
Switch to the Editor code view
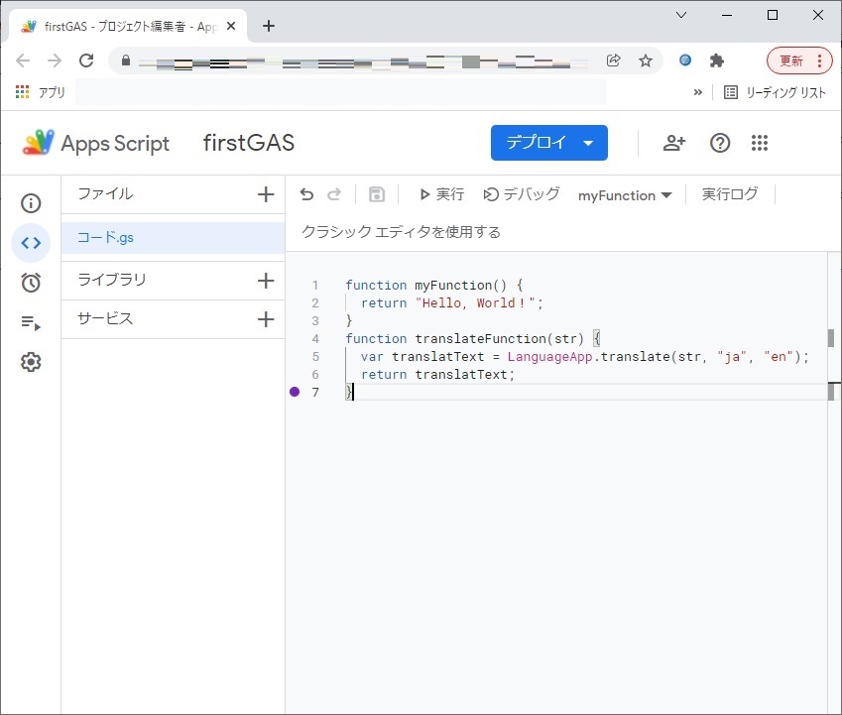(31, 241)
